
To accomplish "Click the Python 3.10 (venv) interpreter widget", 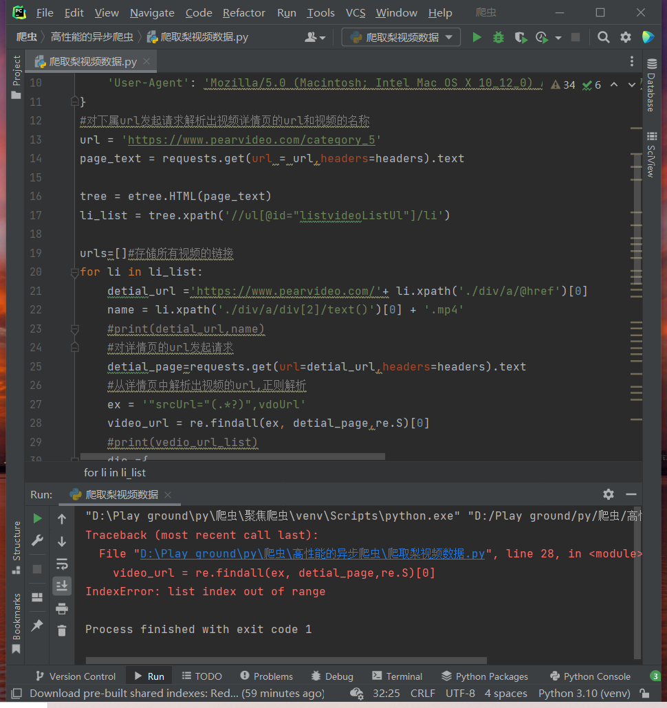I will tap(584, 694).
